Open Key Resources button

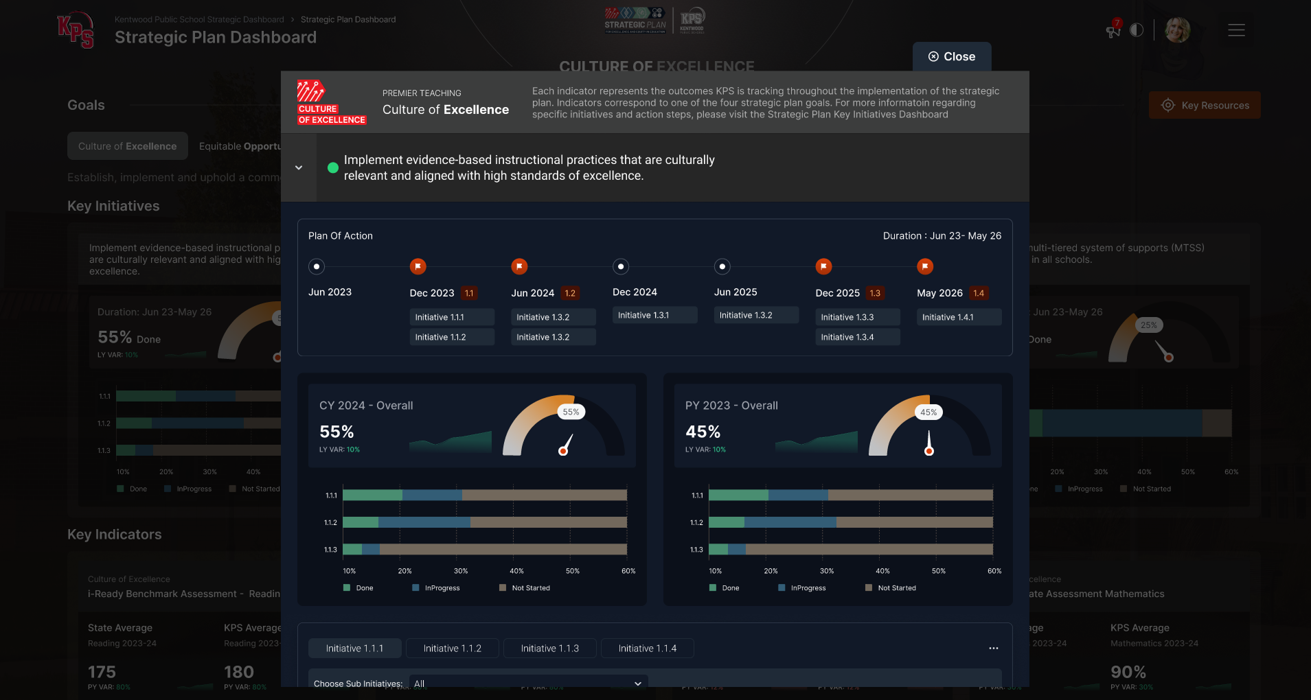click(1205, 105)
